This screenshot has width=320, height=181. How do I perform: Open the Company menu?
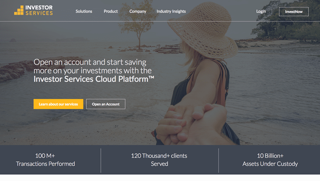[x=138, y=11]
